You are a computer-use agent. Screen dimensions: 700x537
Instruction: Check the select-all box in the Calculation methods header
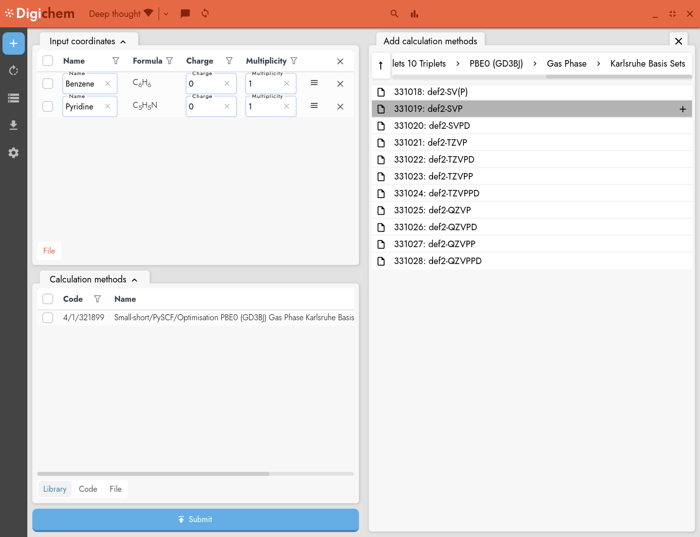coord(48,299)
